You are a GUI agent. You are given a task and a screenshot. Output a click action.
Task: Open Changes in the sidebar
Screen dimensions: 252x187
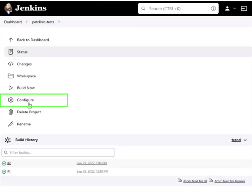click(x=24, y=64)
